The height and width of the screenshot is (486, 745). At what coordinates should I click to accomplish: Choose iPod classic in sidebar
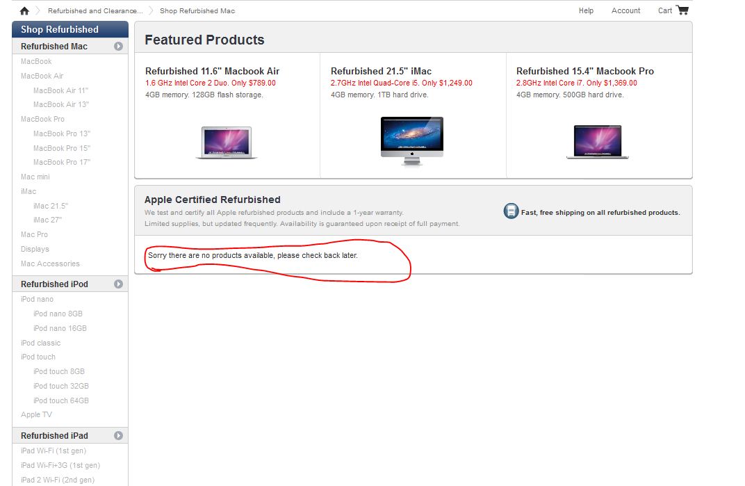[x=40, y=343]
